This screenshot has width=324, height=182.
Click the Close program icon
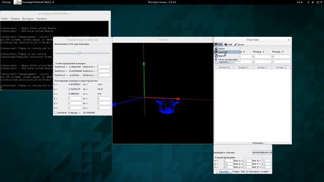[216, 60]
